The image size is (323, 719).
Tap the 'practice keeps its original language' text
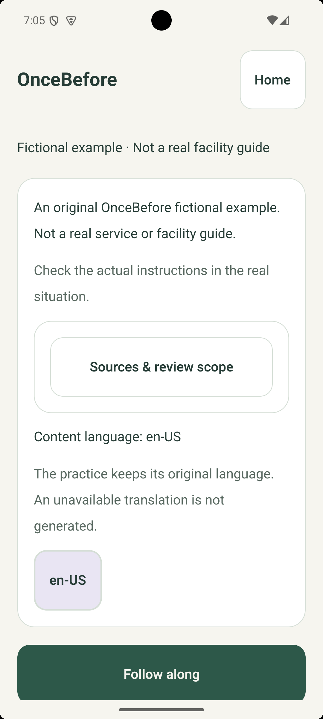point(154,474)
